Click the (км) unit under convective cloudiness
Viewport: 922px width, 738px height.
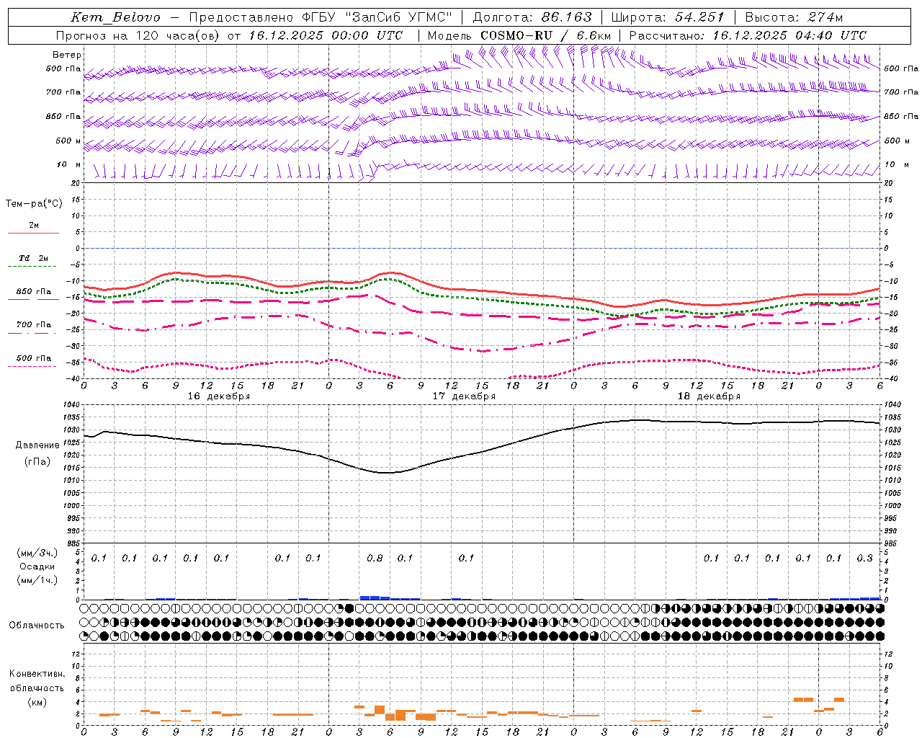pyautogui.click(x=37, y=702)
